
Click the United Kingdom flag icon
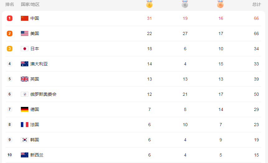pos(25,79)
